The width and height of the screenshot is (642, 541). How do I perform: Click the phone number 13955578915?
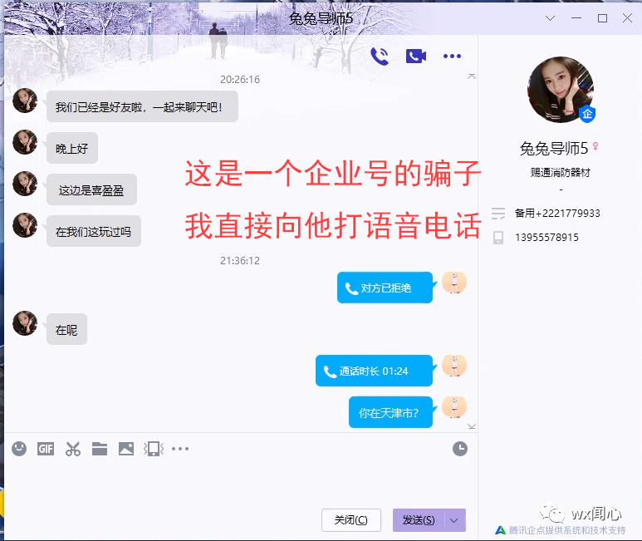[x=546, y=238]
